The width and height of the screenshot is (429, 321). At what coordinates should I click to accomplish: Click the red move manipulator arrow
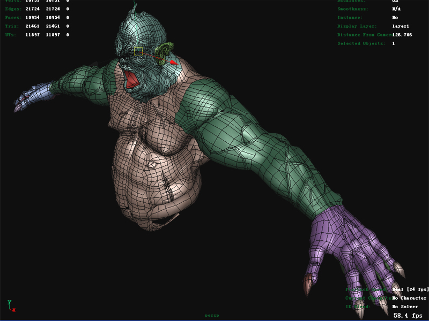tap(174, 62)
